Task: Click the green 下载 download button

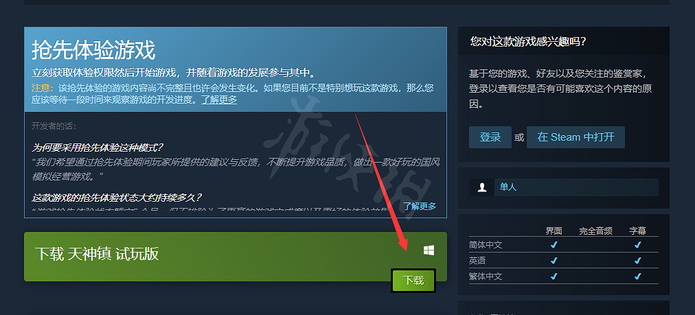Action: click(x=413, y=281)
